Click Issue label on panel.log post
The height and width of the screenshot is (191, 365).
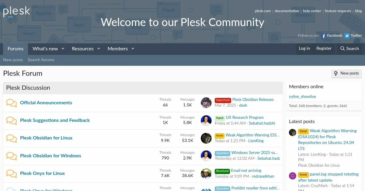pos(303,175)
